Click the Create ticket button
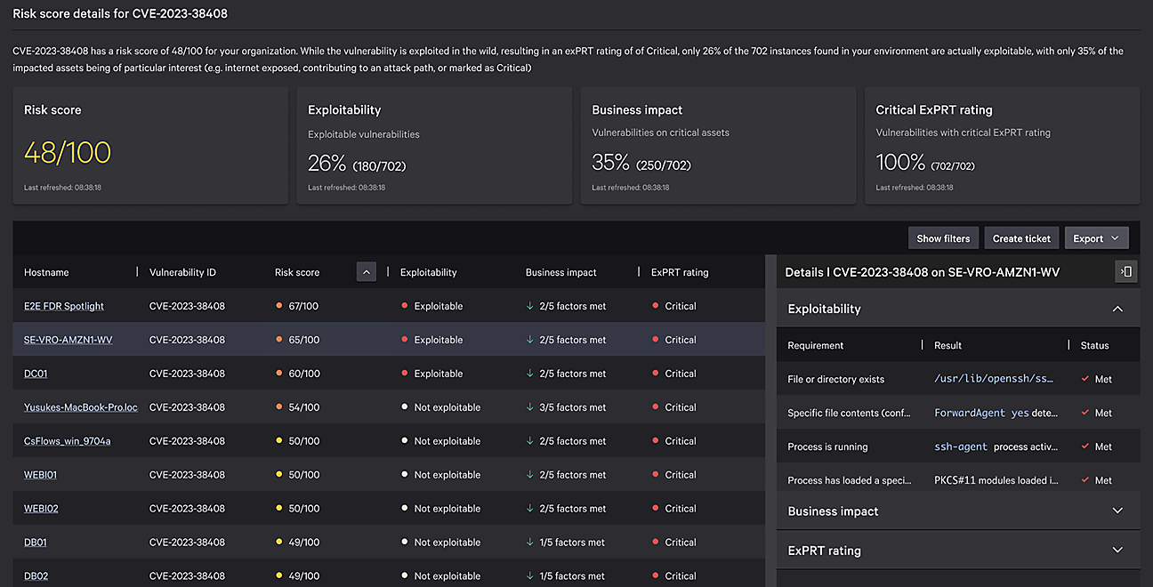 click(x=1021, y=238)
